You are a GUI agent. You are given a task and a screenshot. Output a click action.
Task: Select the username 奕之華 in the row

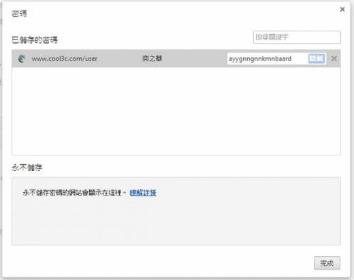152,59
